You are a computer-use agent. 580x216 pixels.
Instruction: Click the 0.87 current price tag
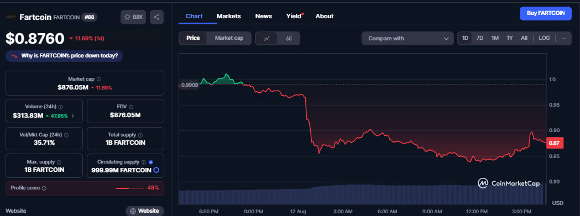(555, 143)
